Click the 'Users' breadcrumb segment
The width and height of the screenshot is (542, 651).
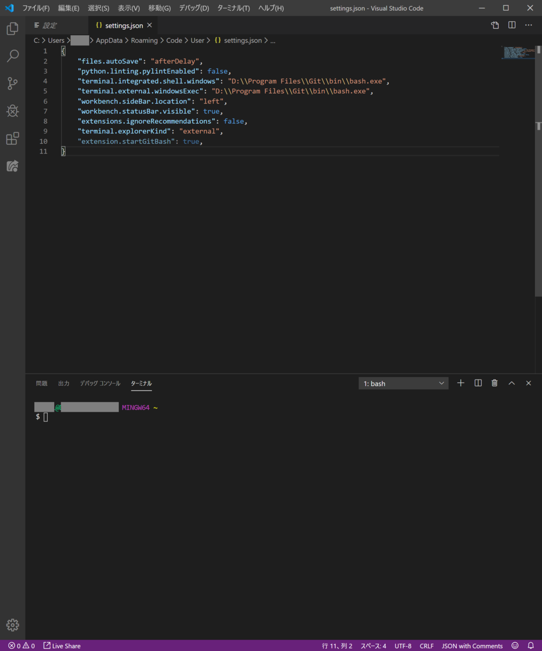[56, 40]
